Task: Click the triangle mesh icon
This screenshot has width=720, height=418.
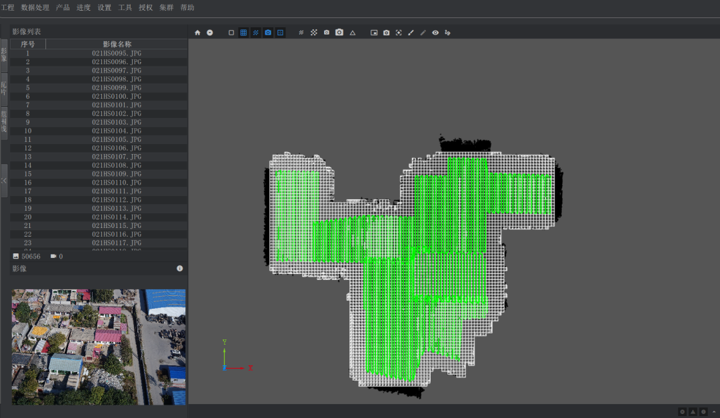Action: point(353,32)
